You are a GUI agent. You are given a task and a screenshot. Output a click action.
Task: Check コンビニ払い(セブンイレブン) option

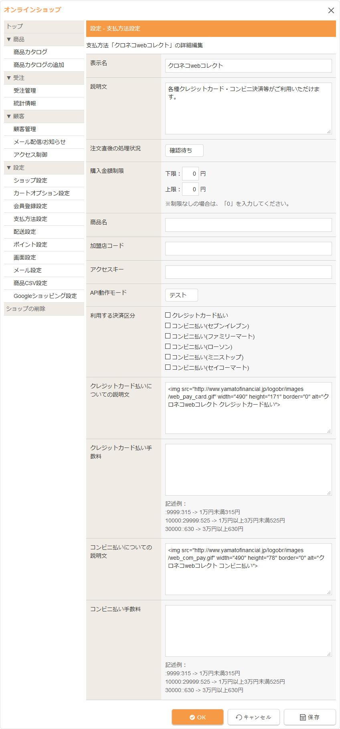168,326
